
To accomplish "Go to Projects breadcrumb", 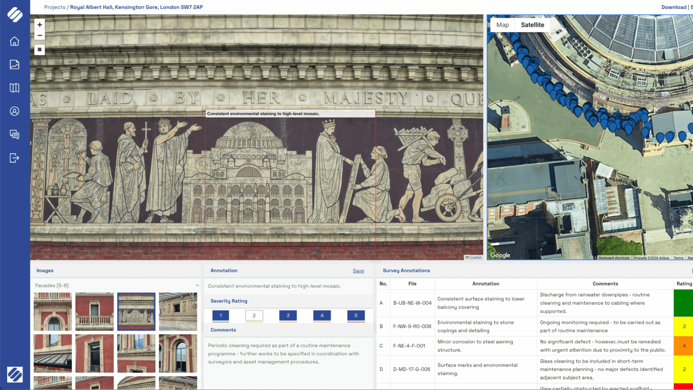I will pos(55,7).
